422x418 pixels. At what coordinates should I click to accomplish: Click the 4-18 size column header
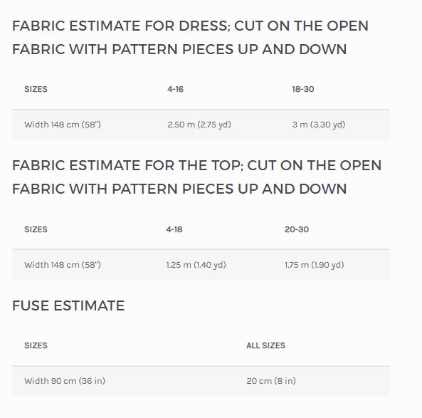pyautogui.click(x=174, y=229)
